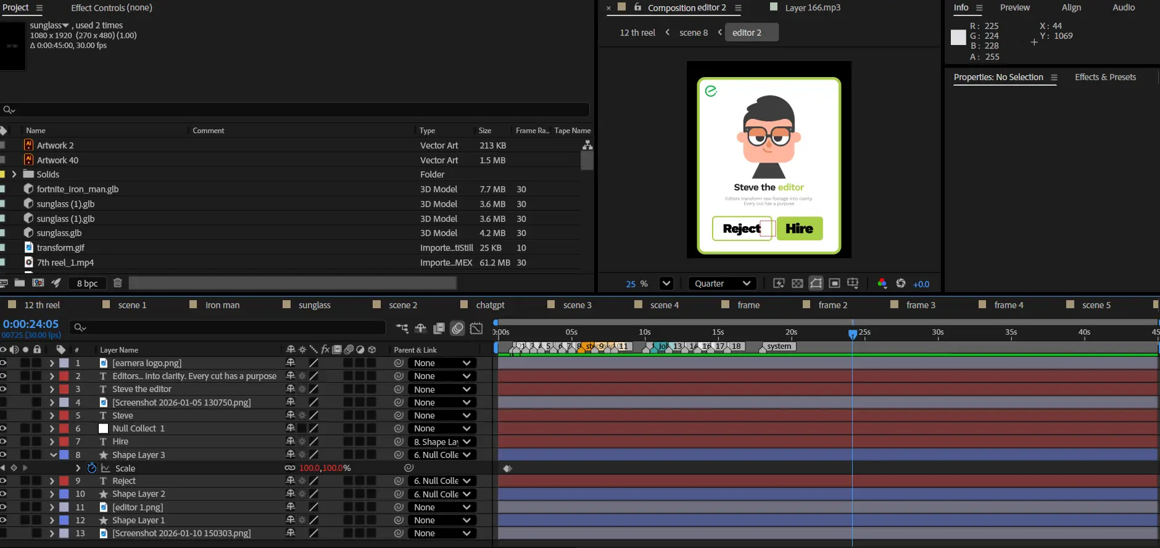Screen dimensions: 1160x548
Task: Open the Effects & Presets panel tab
Action: [x=1105, y=77]
